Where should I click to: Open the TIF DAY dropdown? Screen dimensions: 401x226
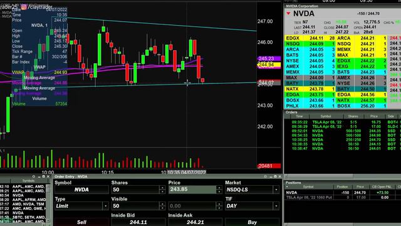(276, 206)
